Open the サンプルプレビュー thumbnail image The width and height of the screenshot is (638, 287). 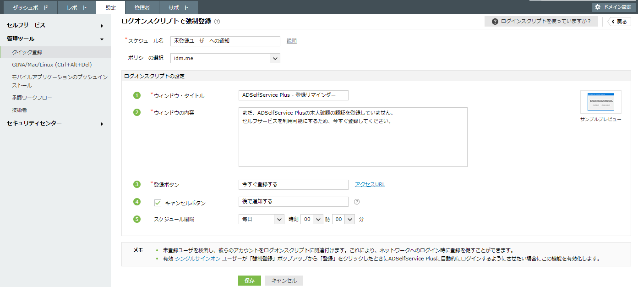click(x=600, y=102)
